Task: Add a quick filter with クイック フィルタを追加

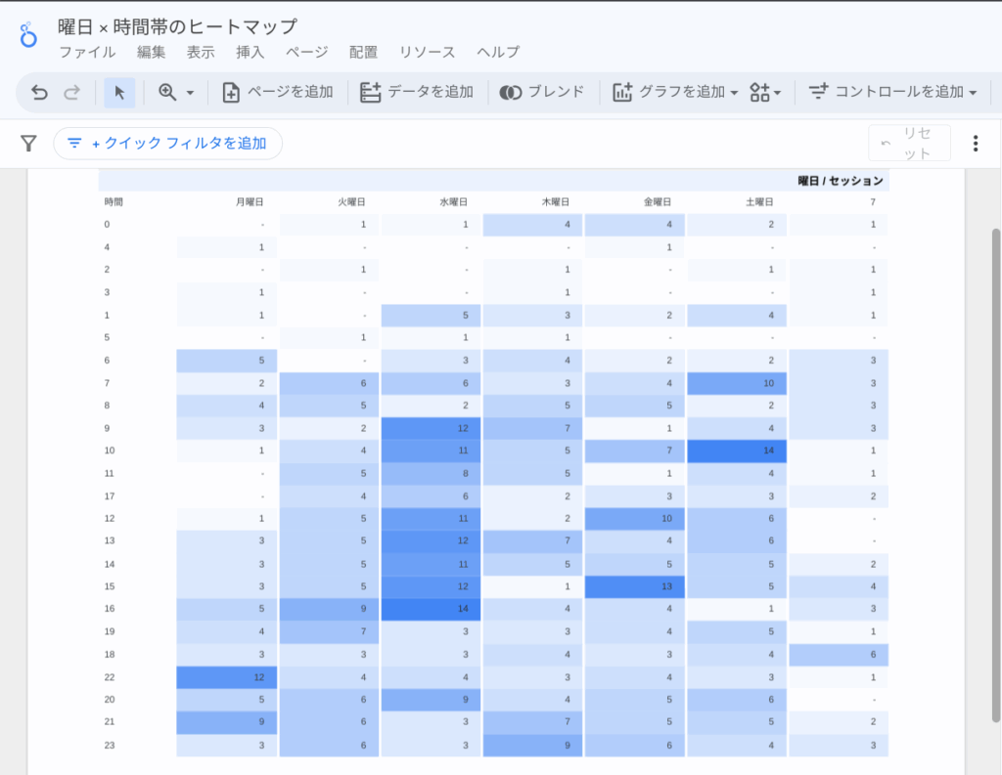Action: pyautogui.click(x=167, y=143)
